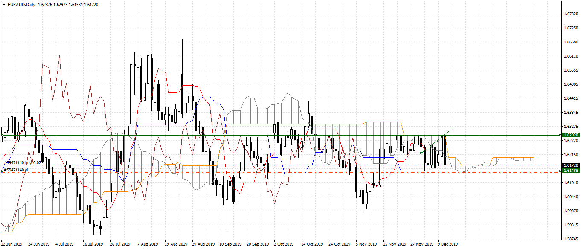Click the 5 Nov 2019 date label
Image resolution: width=581 pixels, height=249 pixels.
click(366, 244)
